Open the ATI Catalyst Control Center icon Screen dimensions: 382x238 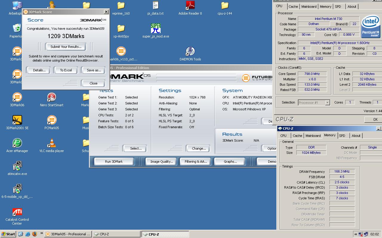[x=17, y=212]
